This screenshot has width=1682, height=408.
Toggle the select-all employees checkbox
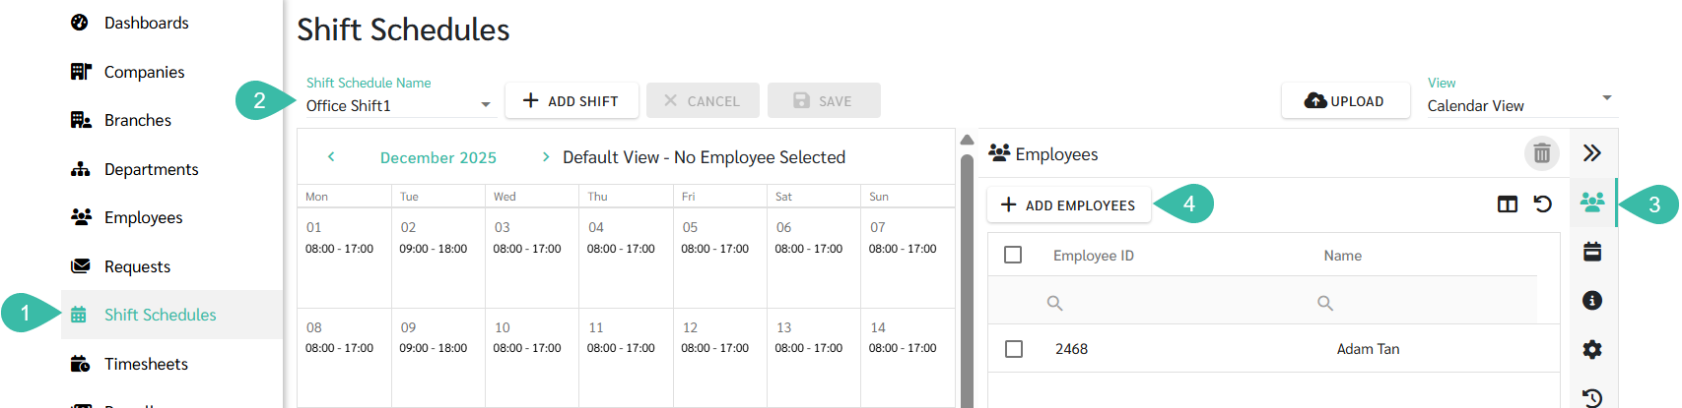click(1013, 256)
